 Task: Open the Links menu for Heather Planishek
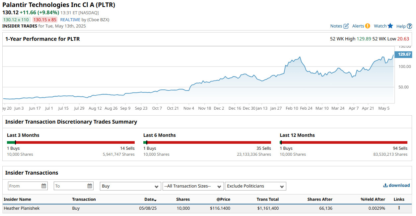(399, 208)
